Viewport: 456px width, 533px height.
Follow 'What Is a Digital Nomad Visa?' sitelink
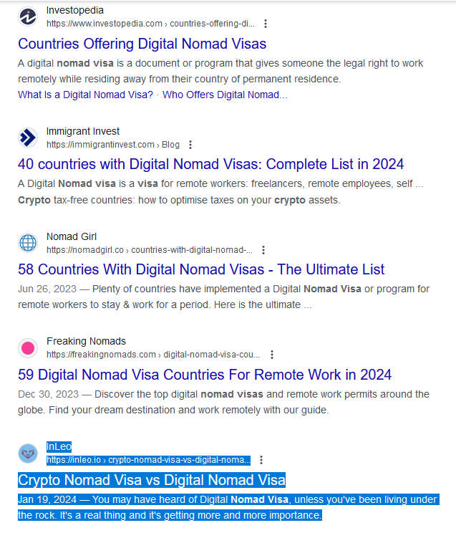click(86, 95)
